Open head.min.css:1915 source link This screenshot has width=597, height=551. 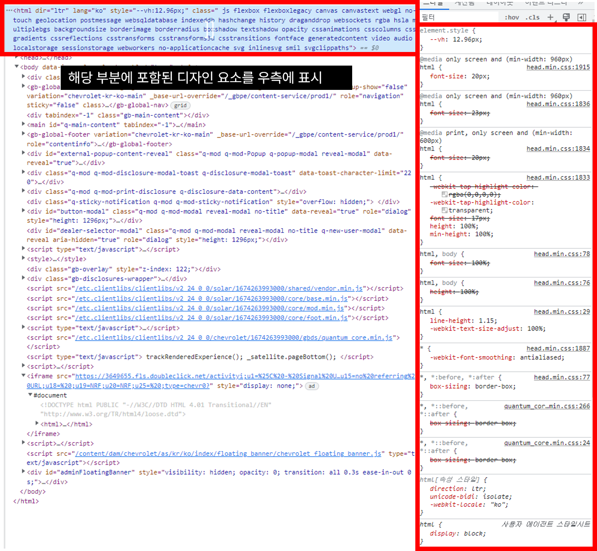click(558, 67)
